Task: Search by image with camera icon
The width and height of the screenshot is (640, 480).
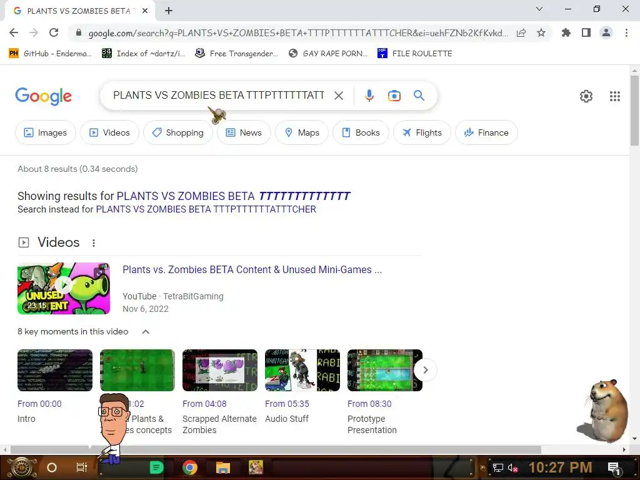Action: 394,96
